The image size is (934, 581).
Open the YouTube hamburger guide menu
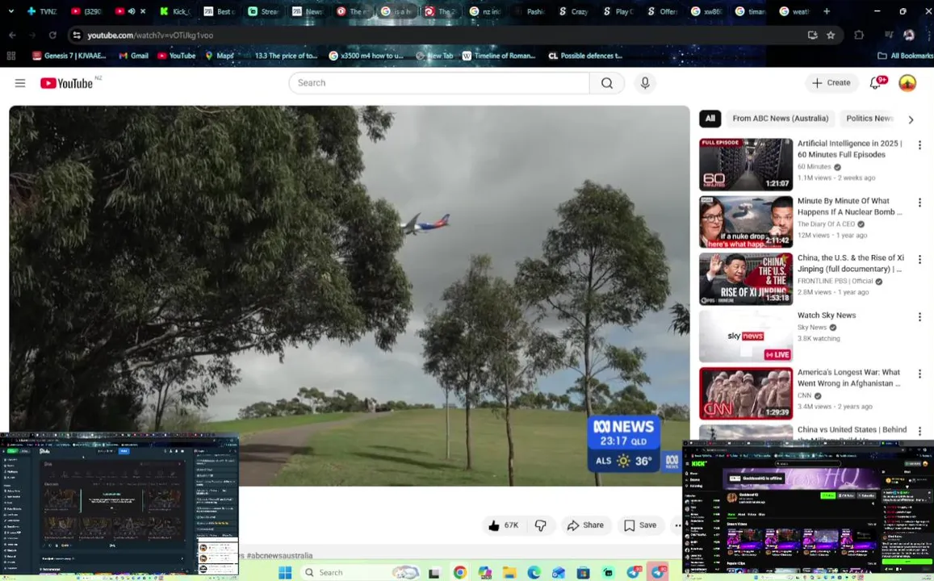pyautogui.click(x=20, y=83)
